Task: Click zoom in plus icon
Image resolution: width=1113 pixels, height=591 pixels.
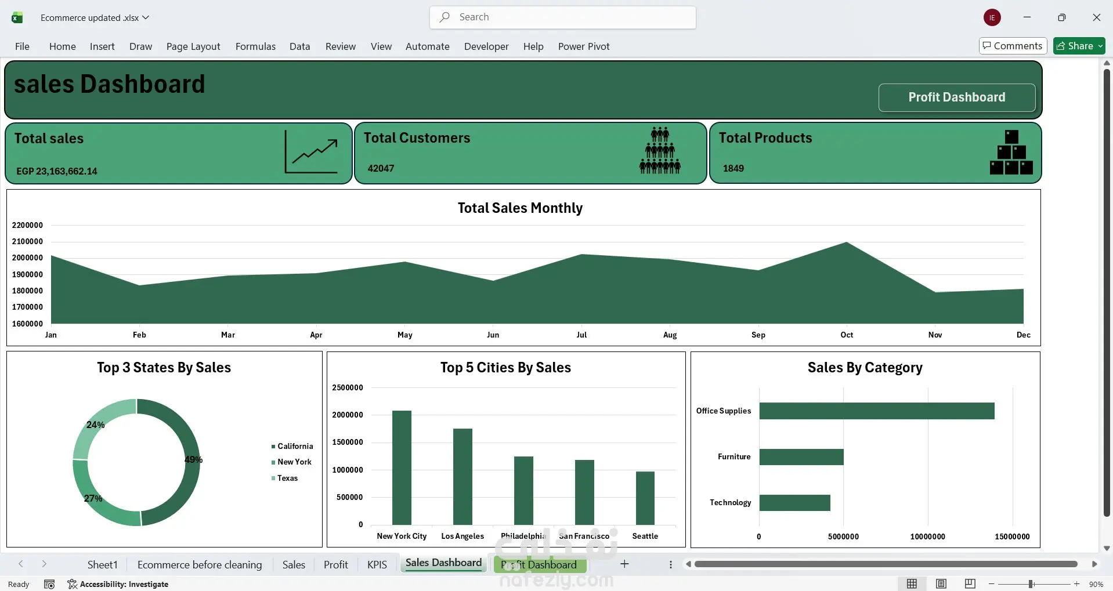Action: click(x=1077, y=584)
